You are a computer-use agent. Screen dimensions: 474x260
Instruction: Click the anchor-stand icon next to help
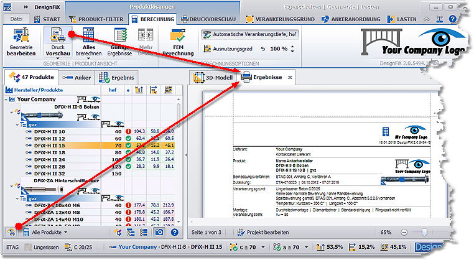click(440, 19)
